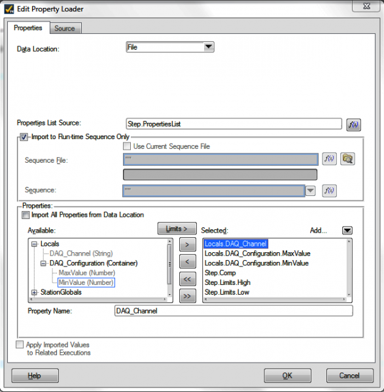Remove all properties with double-left arrow
Viewport: 384px width, 392px height.
pyautogui.click(x=188, y=279)
